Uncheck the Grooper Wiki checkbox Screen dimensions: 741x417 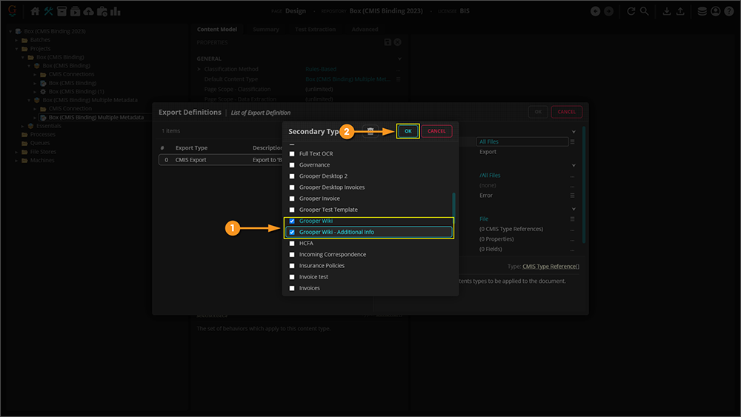point(292,221)
